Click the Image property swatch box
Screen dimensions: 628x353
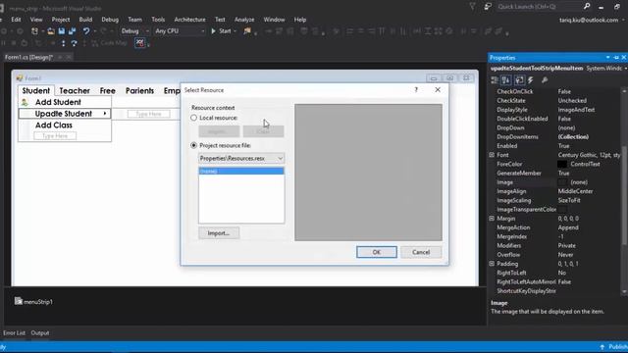point(562,182)
